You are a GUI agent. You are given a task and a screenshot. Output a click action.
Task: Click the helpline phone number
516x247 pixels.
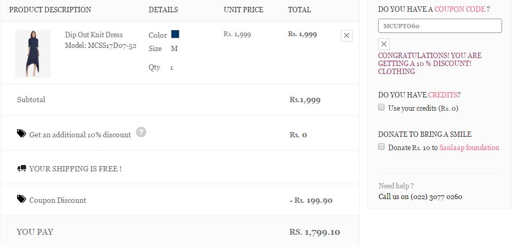click(436, 196)
